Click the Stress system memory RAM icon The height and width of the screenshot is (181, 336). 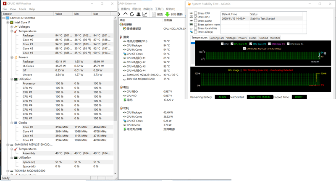[191, 24]
